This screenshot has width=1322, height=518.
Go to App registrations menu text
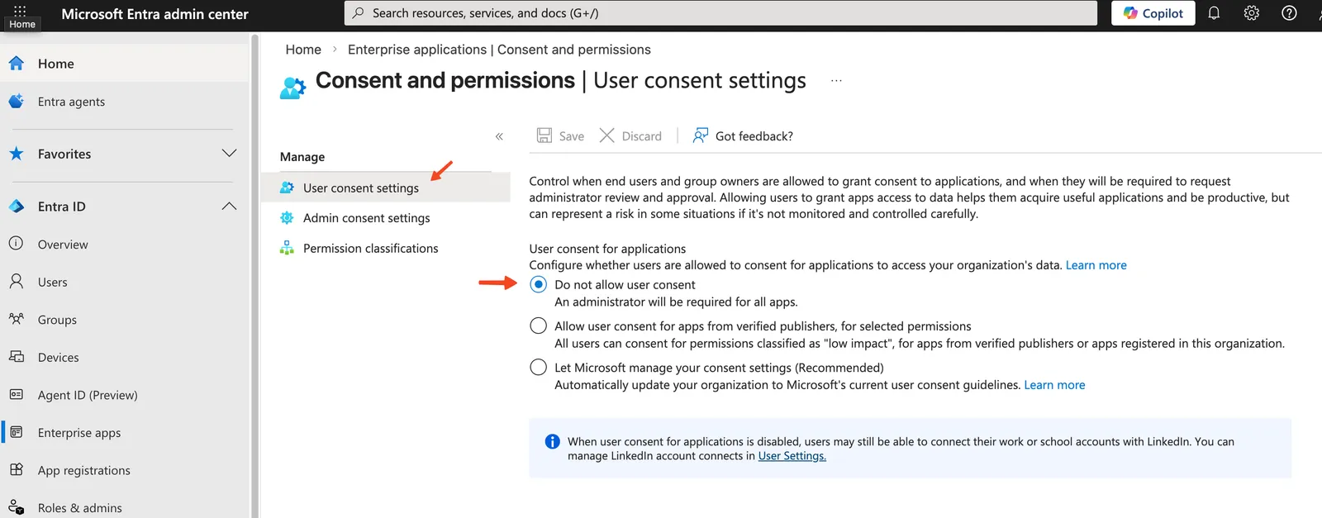84,471
